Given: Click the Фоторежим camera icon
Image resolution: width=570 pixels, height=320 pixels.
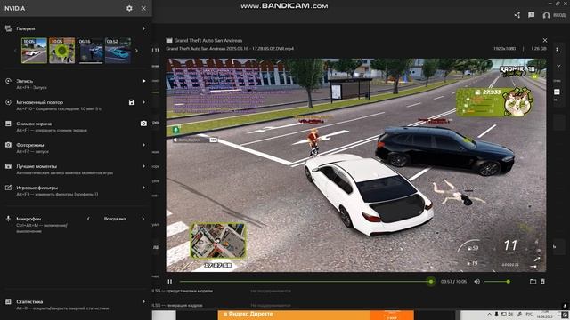Looking at the screenshot, I should pos(8,145).
